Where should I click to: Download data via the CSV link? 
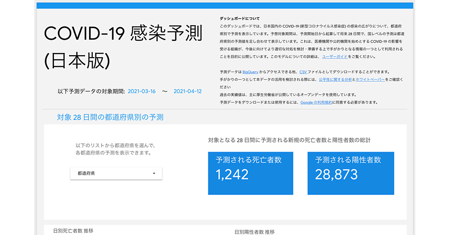(x=303, y=72)
